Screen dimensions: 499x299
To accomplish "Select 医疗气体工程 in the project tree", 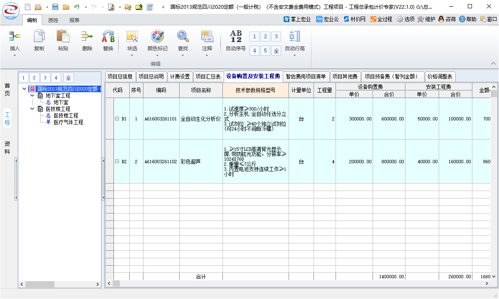I will coord(68,122).
